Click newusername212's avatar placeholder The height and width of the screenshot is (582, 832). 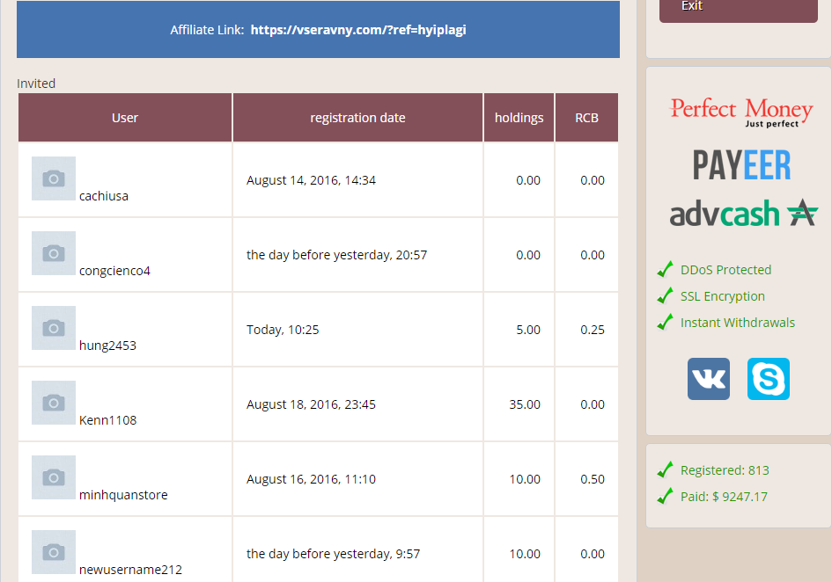(54, 552)
